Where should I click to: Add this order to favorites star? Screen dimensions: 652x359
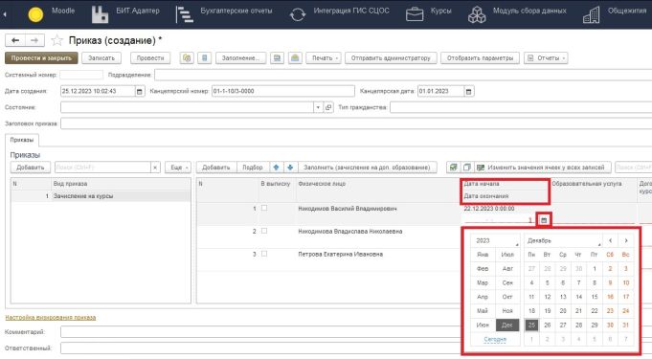pyautogui.click(x=56, y=40)
